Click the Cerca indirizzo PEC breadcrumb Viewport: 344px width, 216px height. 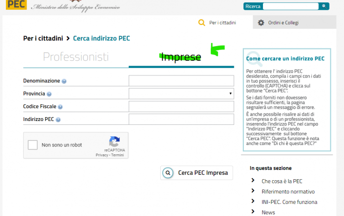point(101,39)
